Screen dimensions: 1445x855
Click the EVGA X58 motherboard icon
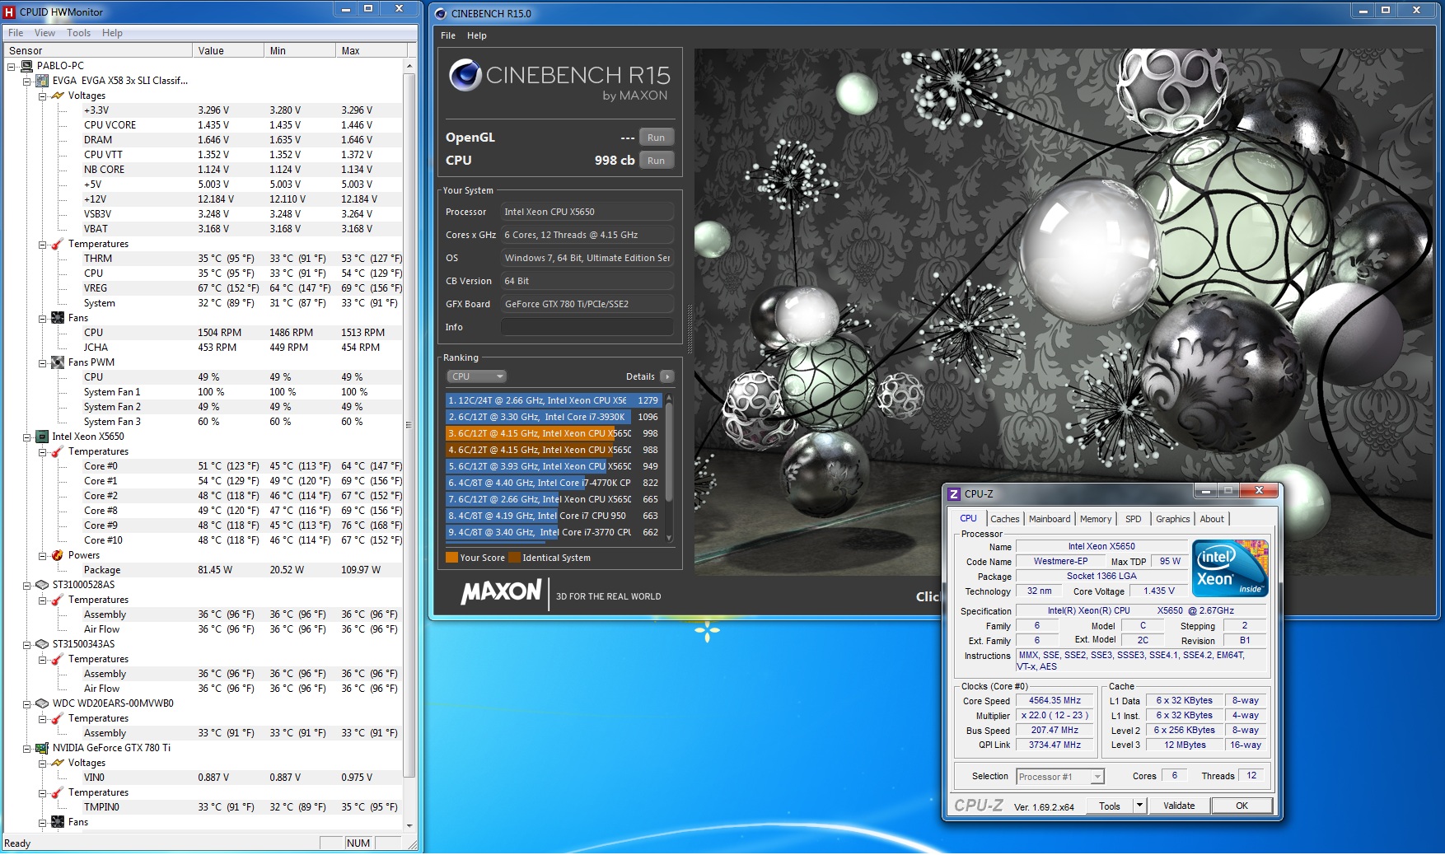[x=42, y=81]
